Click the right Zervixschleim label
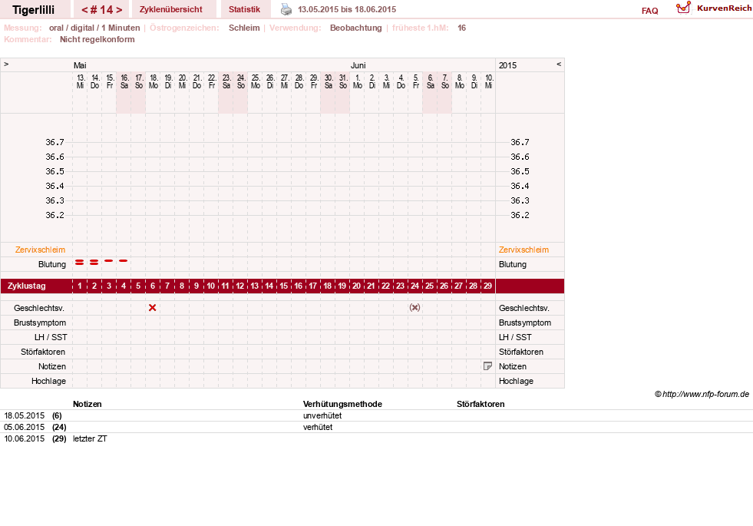The height and width of the screenshot is (526, 753). coord(523,250)
